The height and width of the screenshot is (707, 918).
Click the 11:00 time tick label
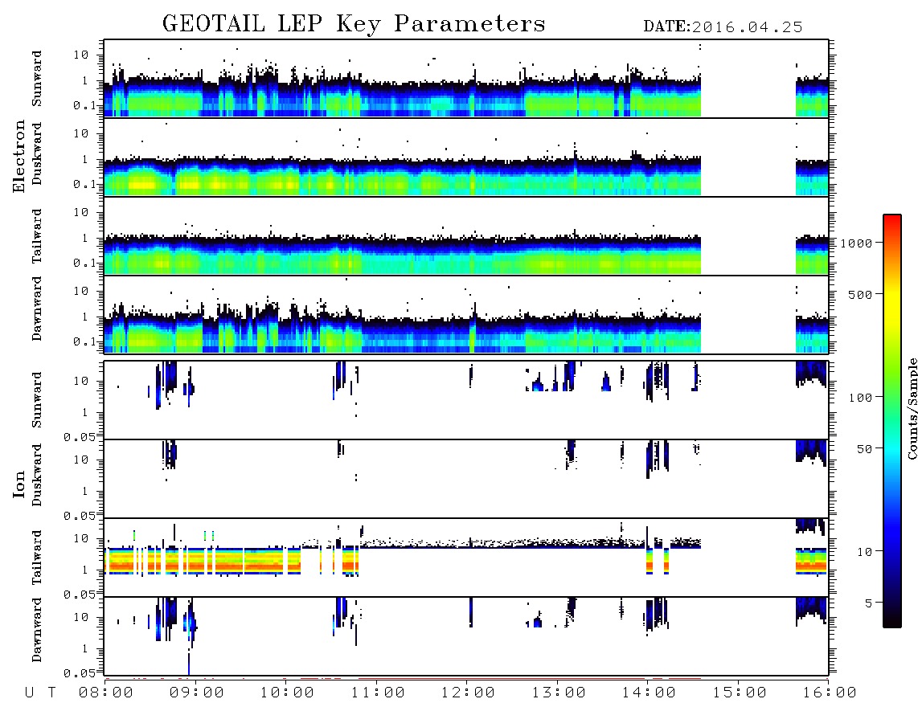pyautogui.click(x=378, y=693)
